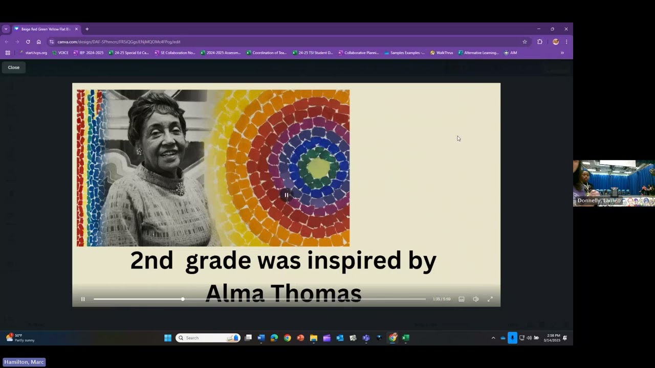Screen dimensions: 655x368
Task: Select the Donnelly, Lauren video thumbnail
Action: point(614,183)
